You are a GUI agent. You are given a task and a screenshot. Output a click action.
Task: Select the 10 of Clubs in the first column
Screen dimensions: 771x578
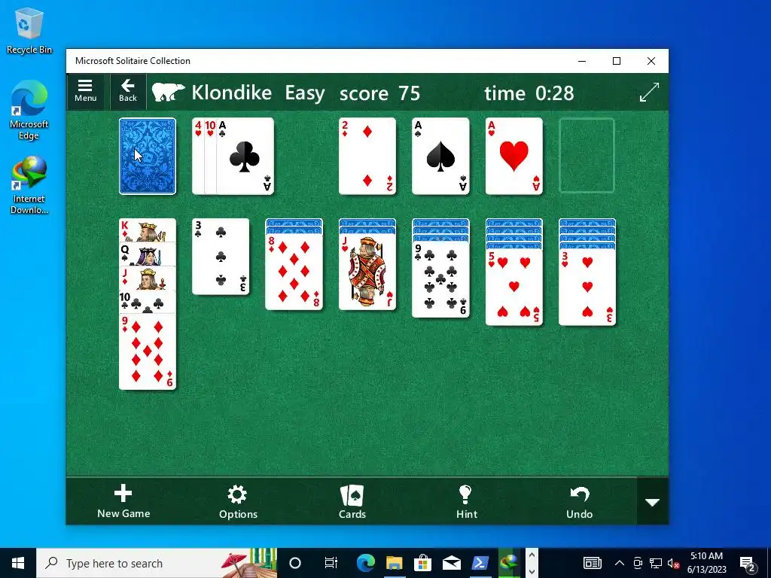pos(148,301)
